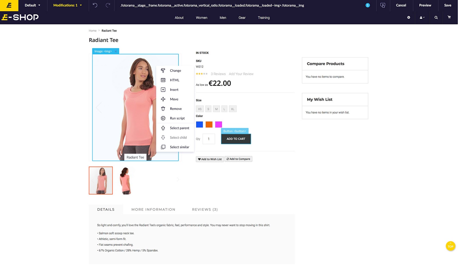This screenshot has height=270, width=458.
Task: Open the search magnifier icon
Action: [x=436, y=17]
